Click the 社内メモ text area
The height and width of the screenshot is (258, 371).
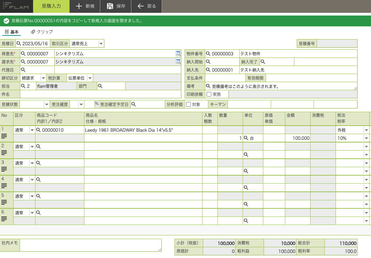tap(90, 245)
